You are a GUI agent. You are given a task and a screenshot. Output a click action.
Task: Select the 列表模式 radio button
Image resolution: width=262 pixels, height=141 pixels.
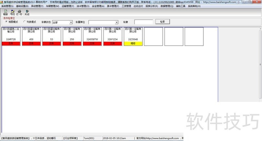25,22
